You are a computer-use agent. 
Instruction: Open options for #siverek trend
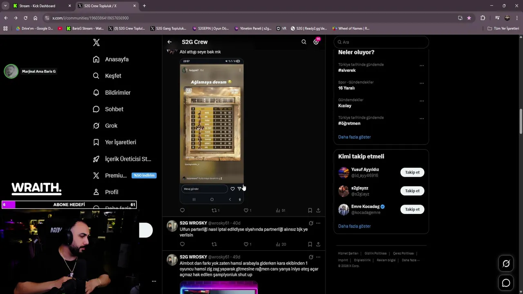tap(422, 65)
